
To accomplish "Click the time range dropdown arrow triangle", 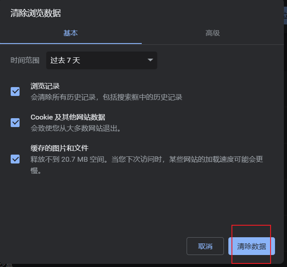I will tap(150, 60).
